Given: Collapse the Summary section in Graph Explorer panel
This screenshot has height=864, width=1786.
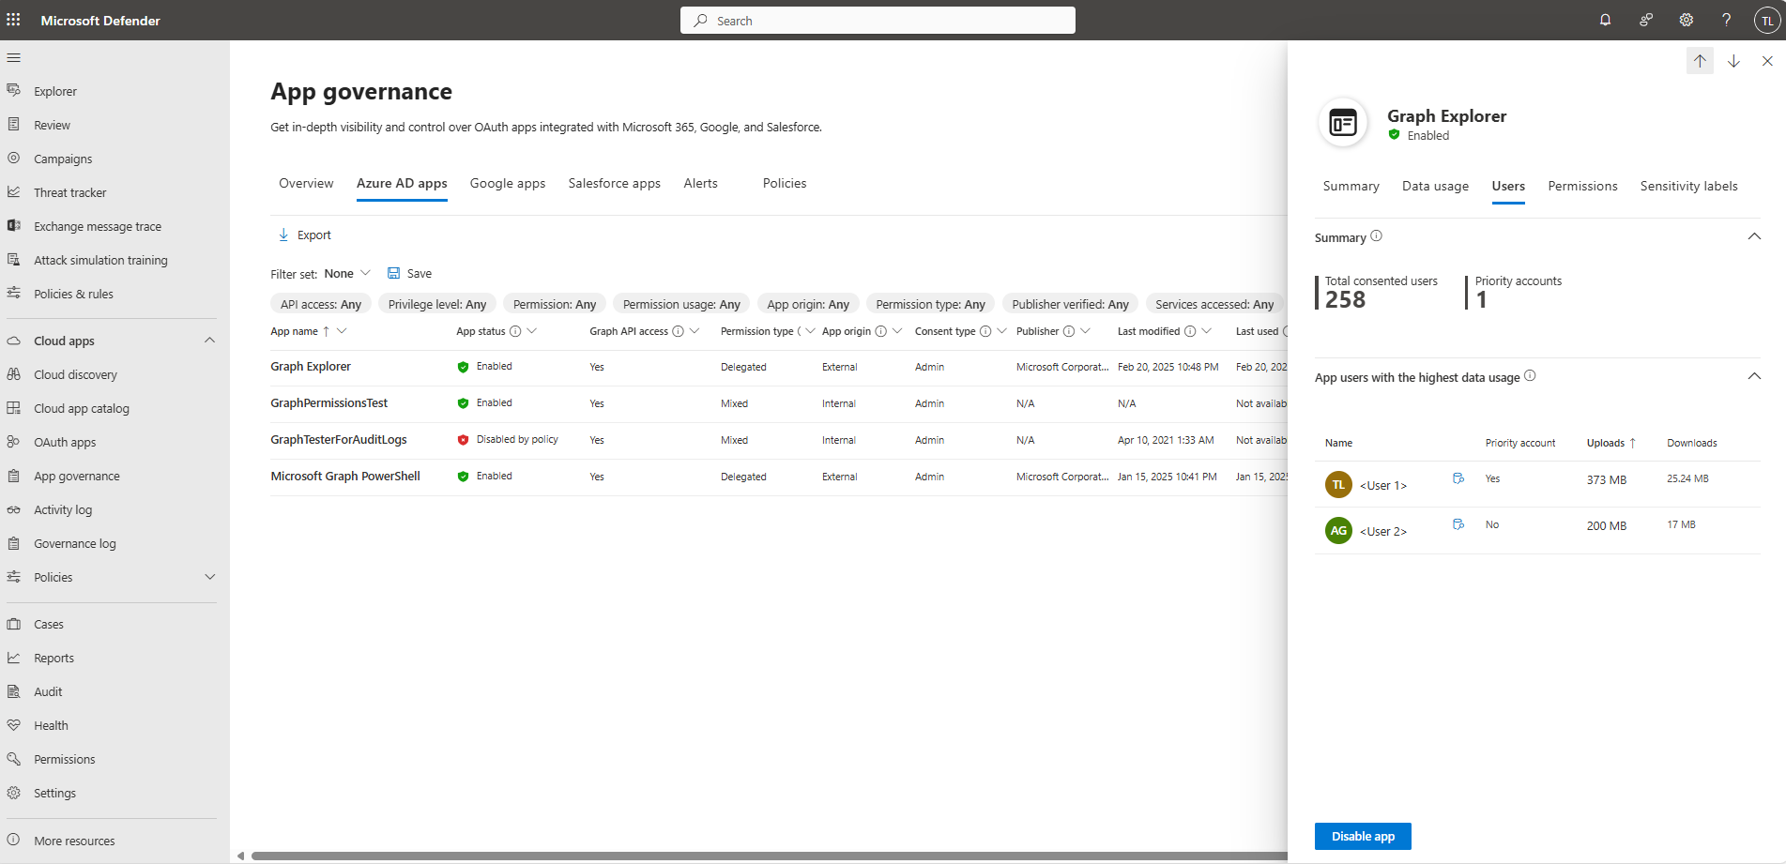Looking at the screenshot, I should pos(1754,236).
